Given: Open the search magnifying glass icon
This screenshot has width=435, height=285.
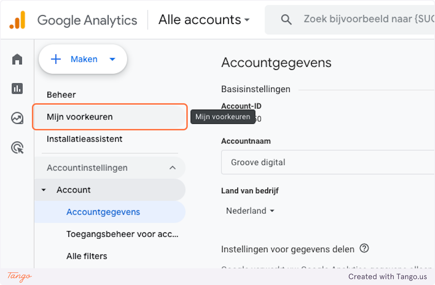Looking at the screenshot, I should point(286,20).
